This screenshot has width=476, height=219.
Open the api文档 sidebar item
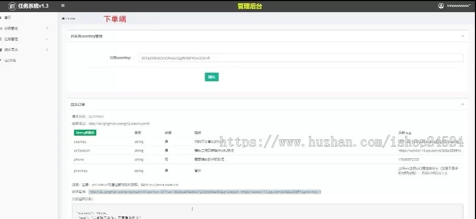tap(10, 60)
